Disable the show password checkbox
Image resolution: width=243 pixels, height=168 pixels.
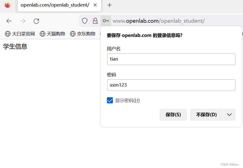[110, 100]
